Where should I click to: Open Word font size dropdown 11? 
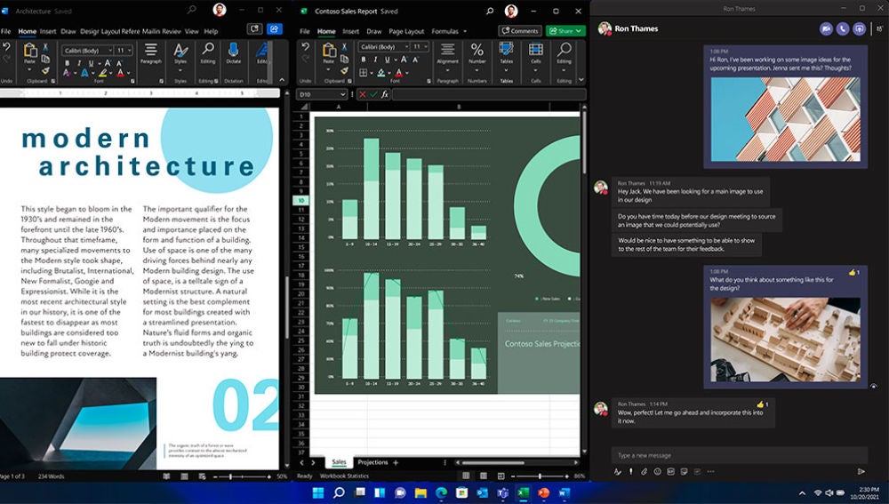[x=130, y=51]
